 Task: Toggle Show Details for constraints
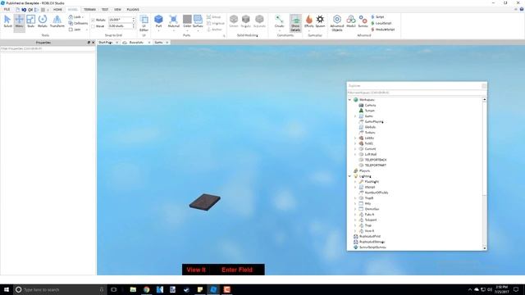295,23
